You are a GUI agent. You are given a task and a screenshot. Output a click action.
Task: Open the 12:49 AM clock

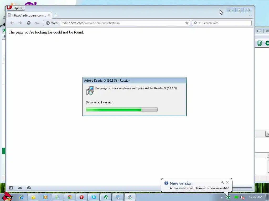[255, 197]
